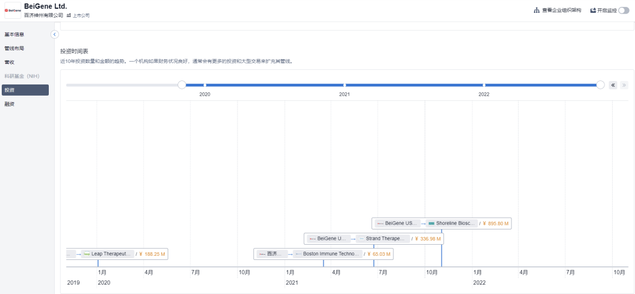Click the left handle of timeline range slider
The image size is (635, 294).
click(x=182, y=85)
